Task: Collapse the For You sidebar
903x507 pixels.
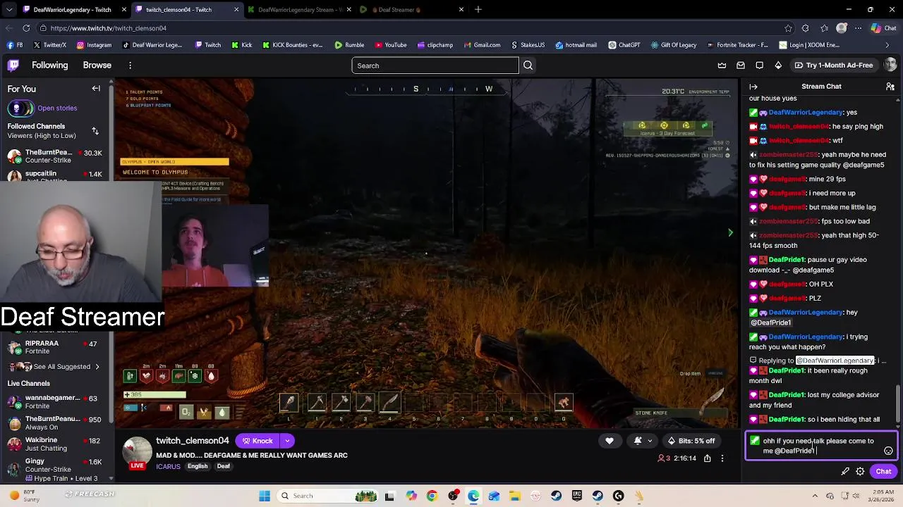Action: pos(96,89)
